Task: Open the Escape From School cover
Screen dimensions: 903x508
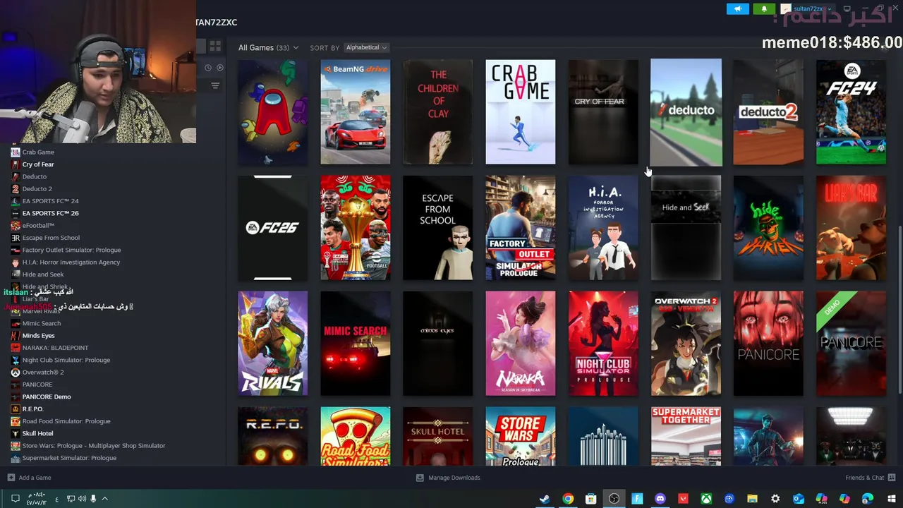Action: coord(437,227)
